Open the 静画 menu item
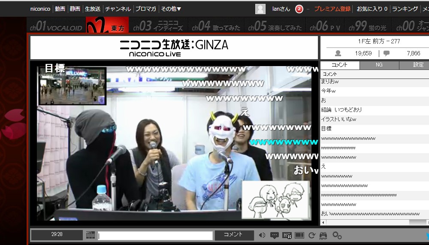The height and width of the screenshot is (245, 429). tap(75, 9)
